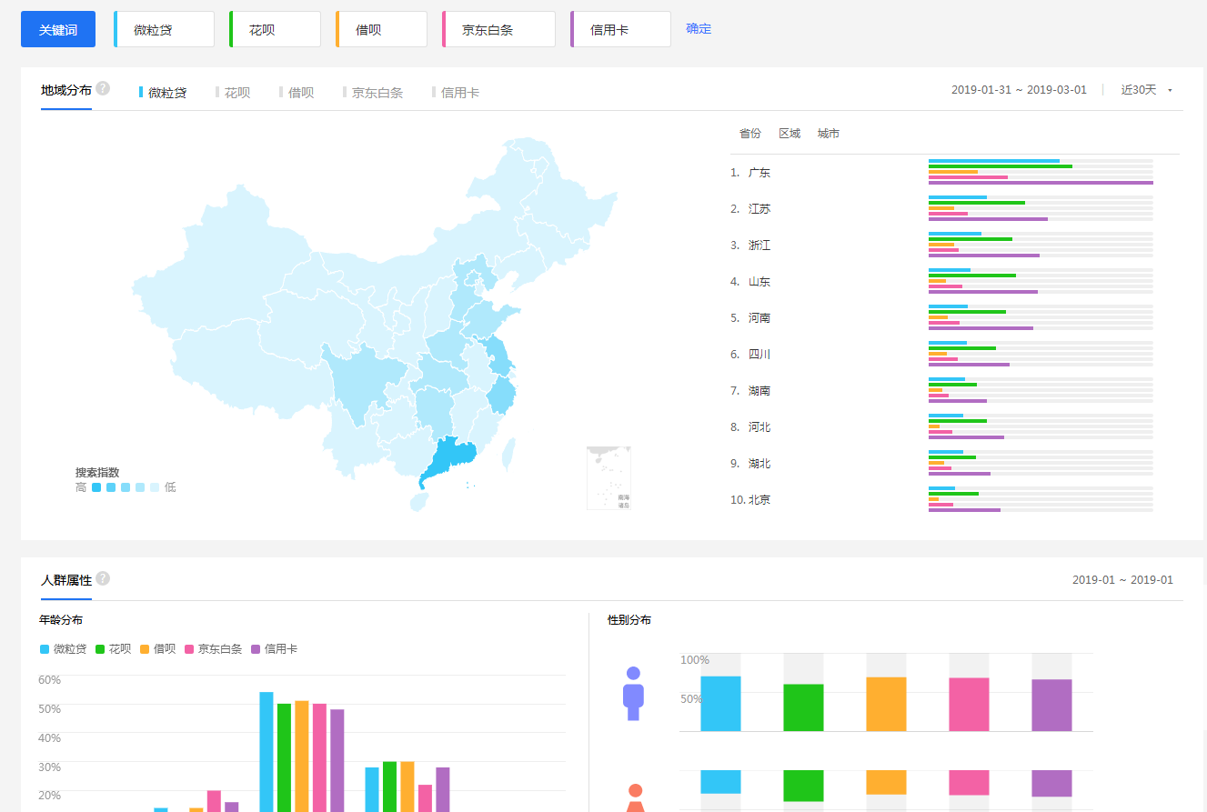This screenshot has height=812, width=1207.
Task: Click 北京 in the province ranking
Action: [x=759, y=500]
